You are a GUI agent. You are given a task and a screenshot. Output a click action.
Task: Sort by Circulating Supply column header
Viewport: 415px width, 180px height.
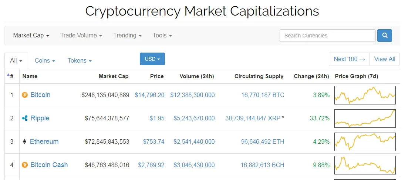(x=259, y=76)
